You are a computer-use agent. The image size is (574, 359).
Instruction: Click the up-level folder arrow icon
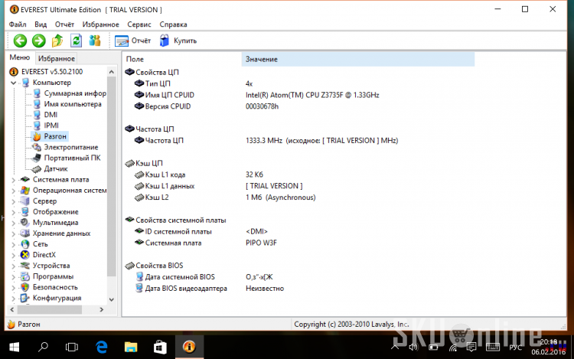point(57,41)
